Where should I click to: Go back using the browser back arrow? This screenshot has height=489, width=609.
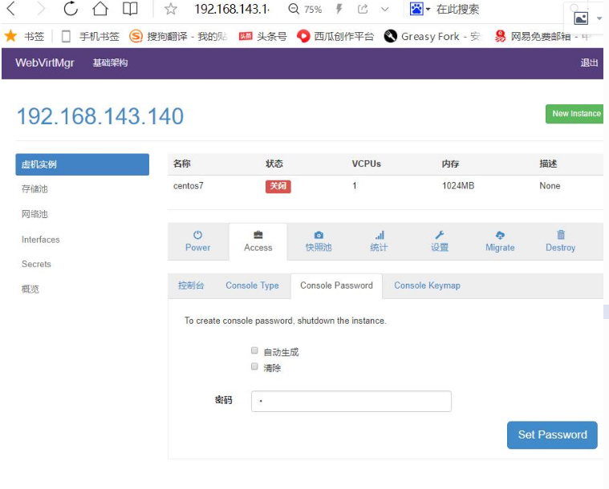click(x=11, y=9)
